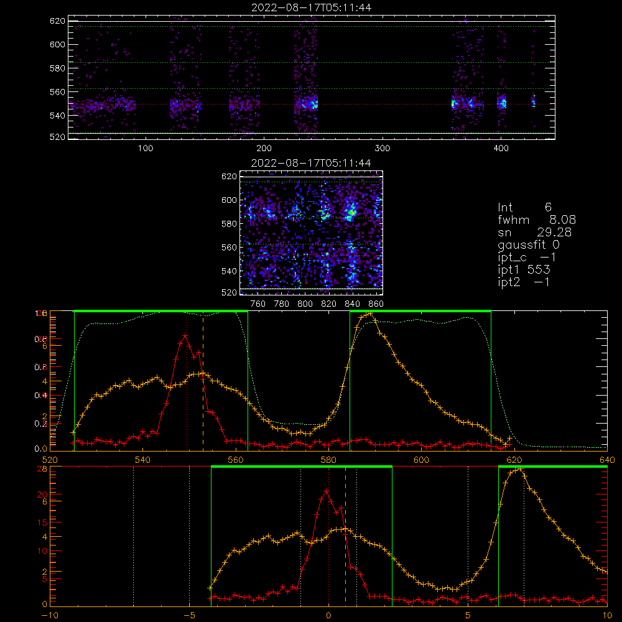This screenshot has width=622, height=622.
Task: Select the 'Int 6' readout text
Action: pyautogui.click(x=524, y=207)
